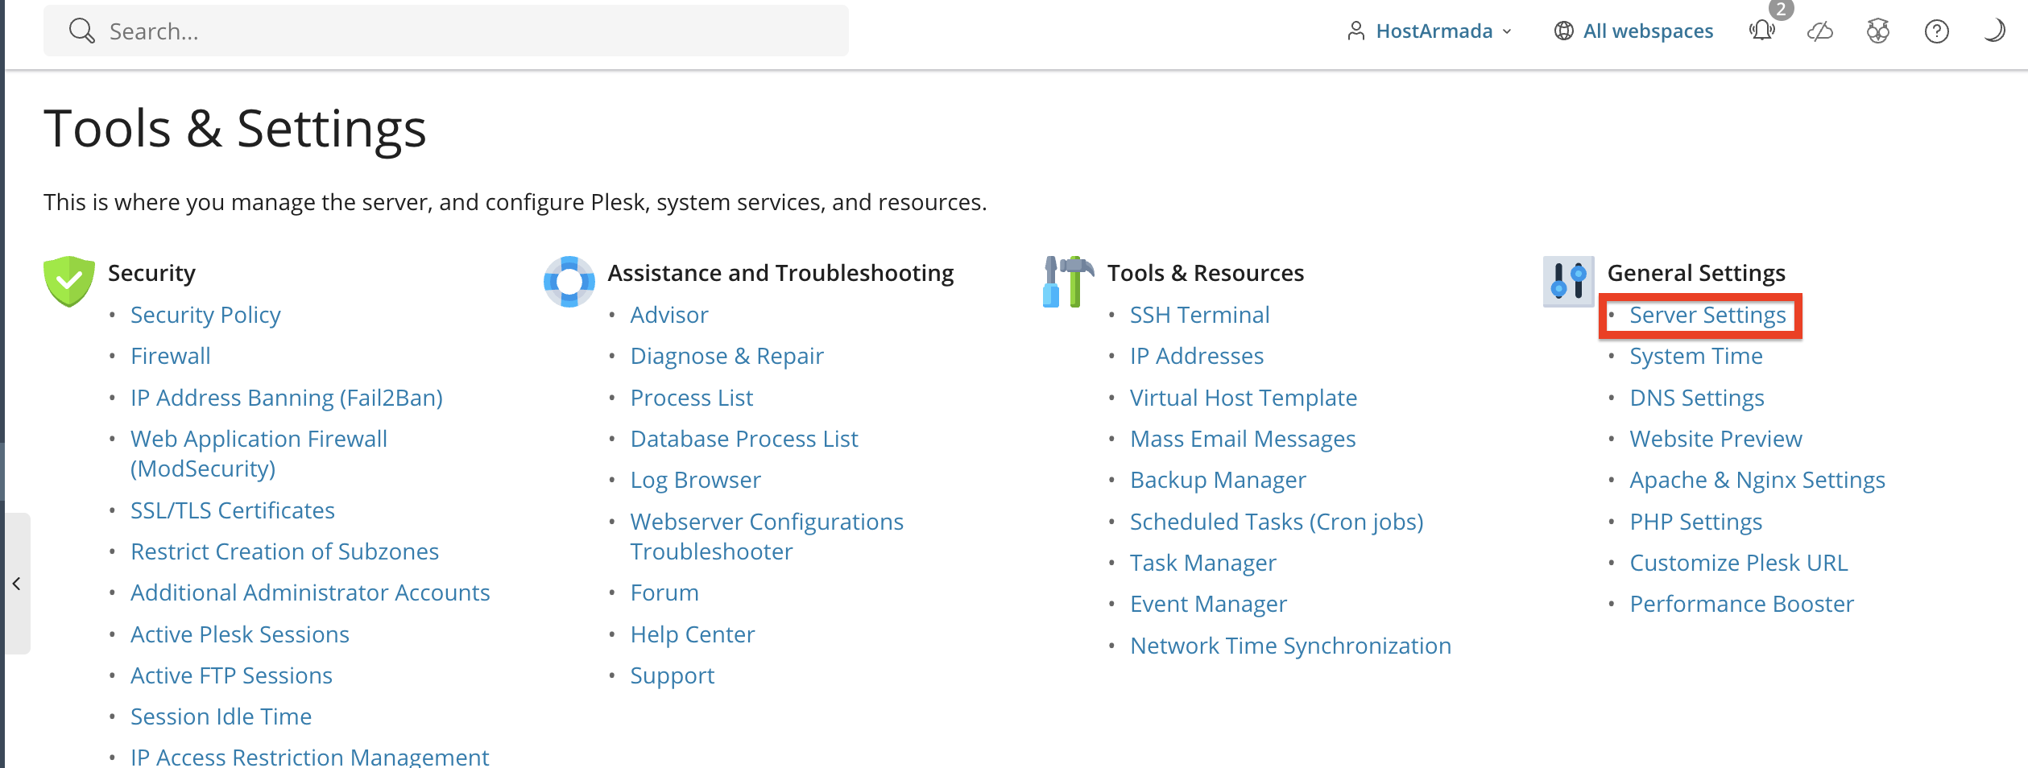
Task: Launch Diagnose & Repair
Action: 727,356
